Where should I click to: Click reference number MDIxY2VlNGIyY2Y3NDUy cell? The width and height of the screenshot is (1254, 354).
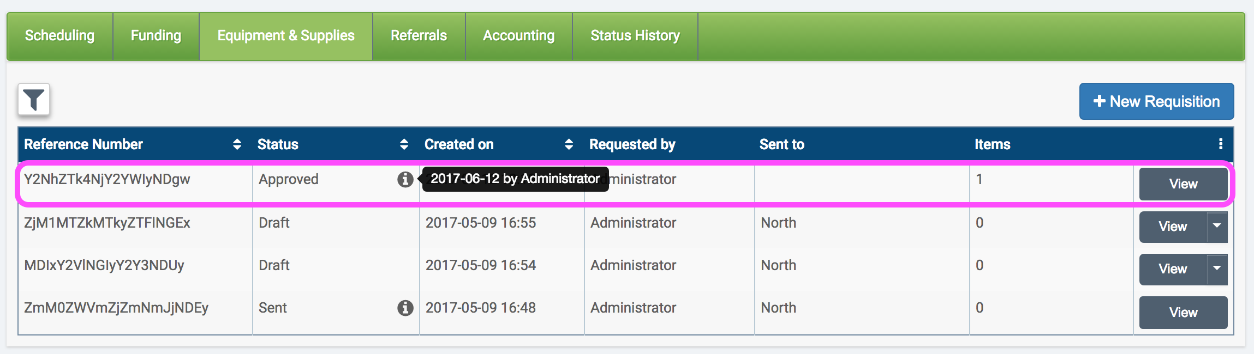point(104,266)
